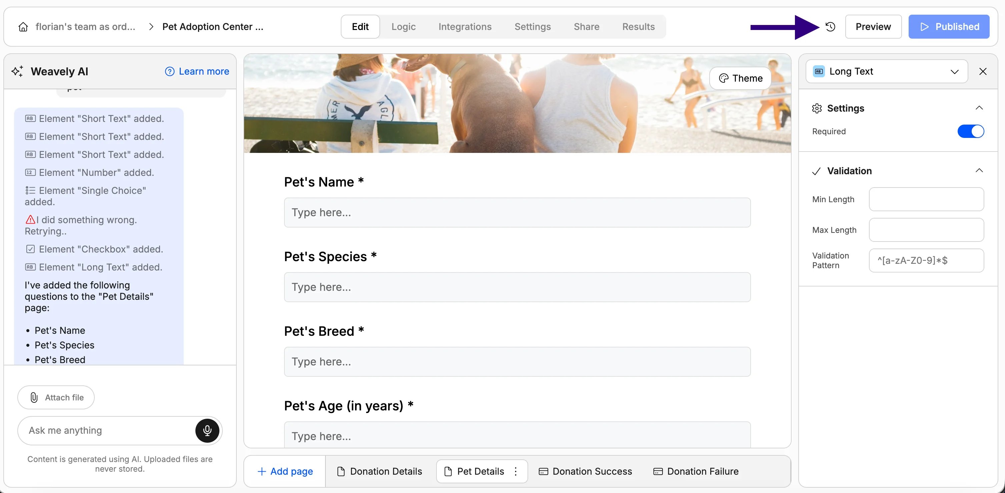This screenshot has width=1005, height=493.
Task: Open the Long Text element type dropdown
Action: coord(886,71)
